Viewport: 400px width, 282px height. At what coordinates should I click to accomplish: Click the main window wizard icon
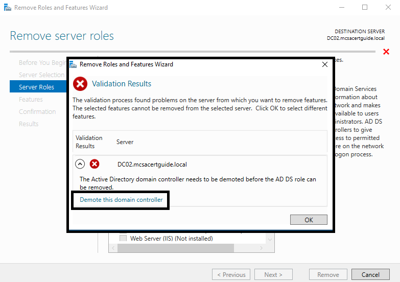pos(8,7)
